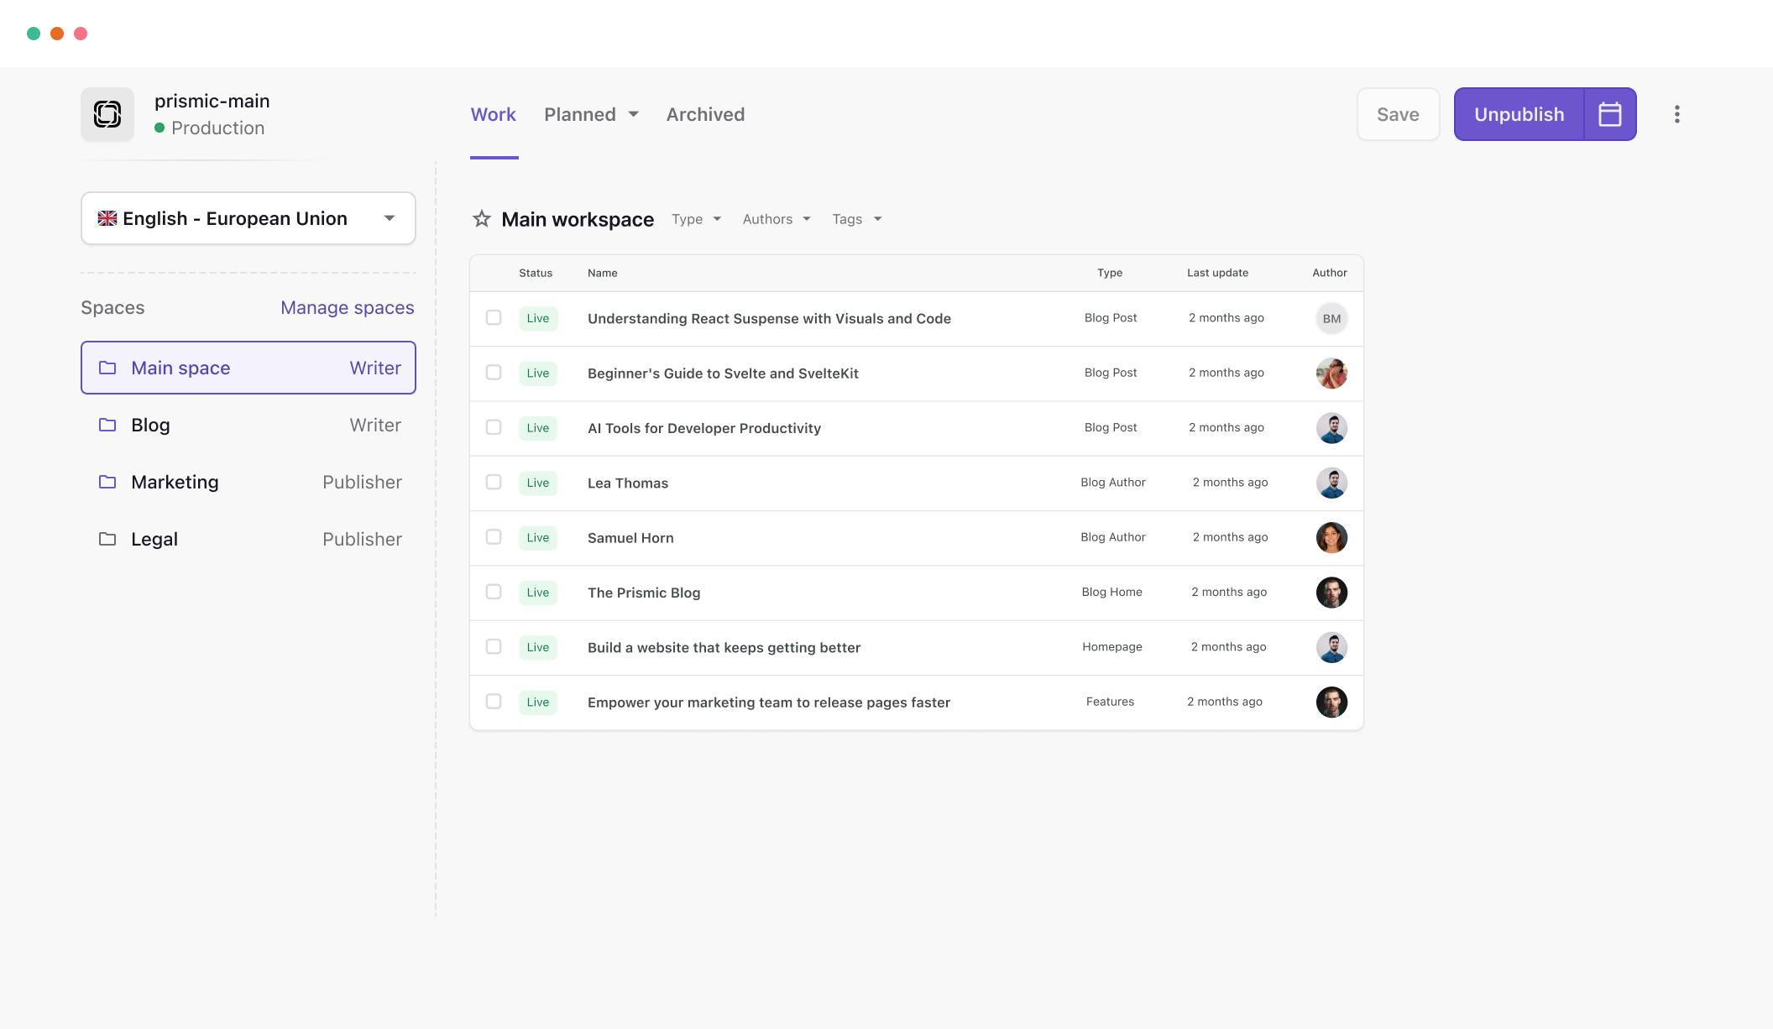Click the Marketing space folder icon
The image size is (1773, 1029).
pyautogui.click(x=107, y=482)
